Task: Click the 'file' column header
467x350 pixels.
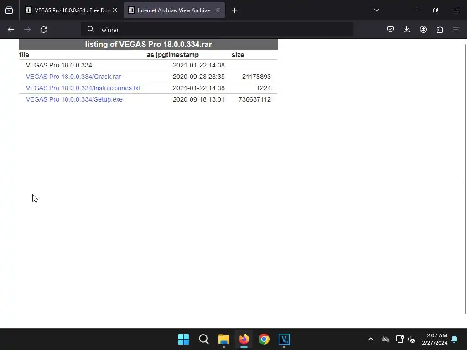Action: click(24, 55)
